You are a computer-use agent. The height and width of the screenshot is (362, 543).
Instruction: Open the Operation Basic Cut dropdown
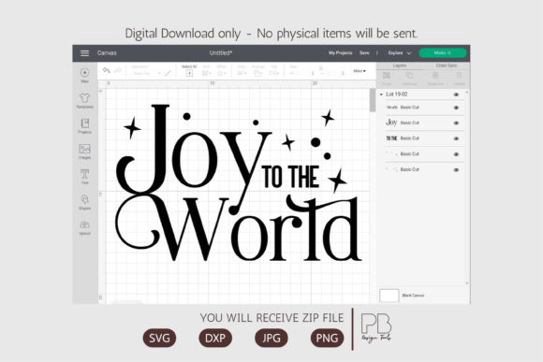click(146, 73)
